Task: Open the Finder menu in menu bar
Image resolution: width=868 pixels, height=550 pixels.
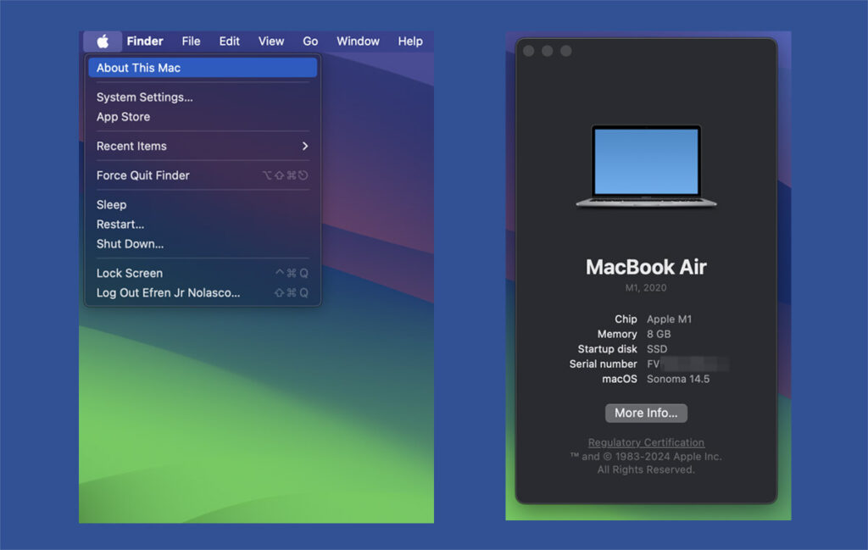Action: tap(145, 42)
